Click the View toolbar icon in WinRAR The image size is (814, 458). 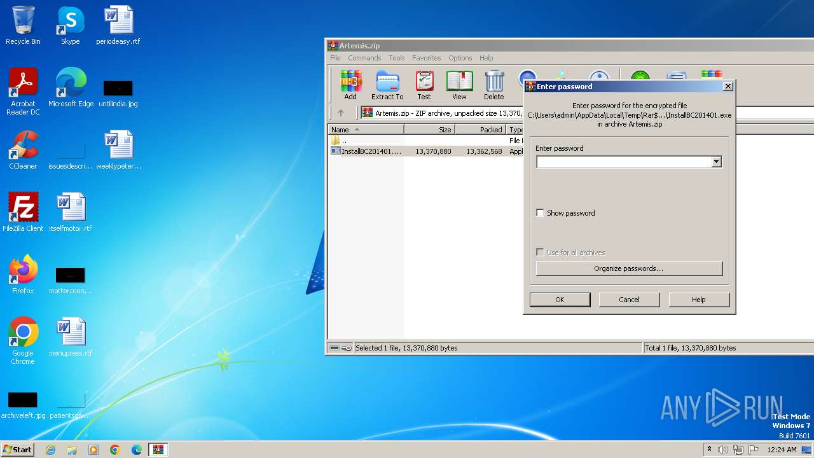[x=459, y=85]
